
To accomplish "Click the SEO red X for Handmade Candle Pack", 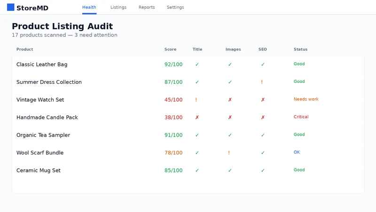I will [x=263, y=117].
